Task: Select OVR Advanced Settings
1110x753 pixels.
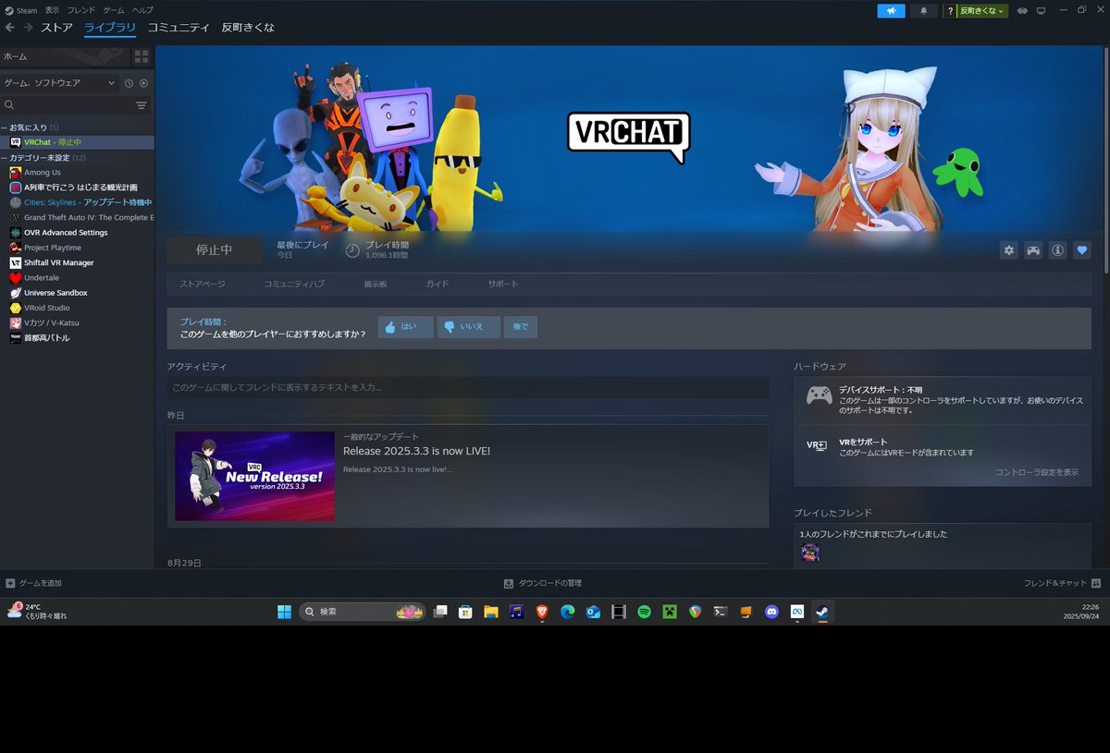Action: pos(77,233)
